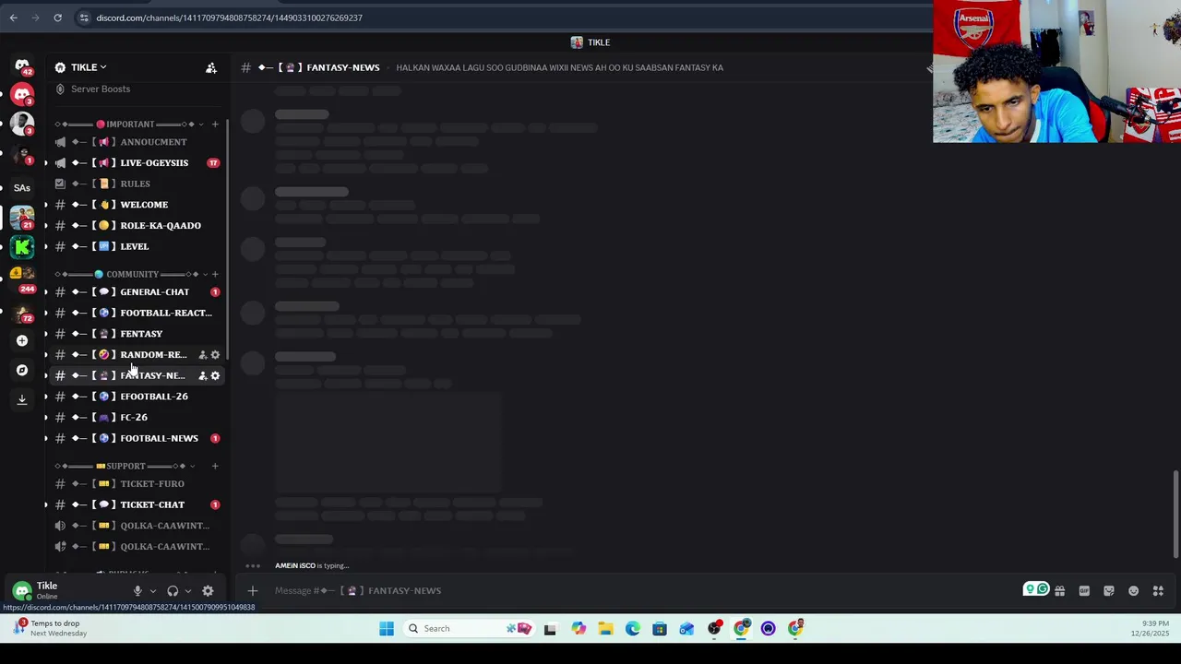The width and height of the screenshot is (1181, 664).
Task: Open User Settings gear icon
Action: tap(208, 591)
